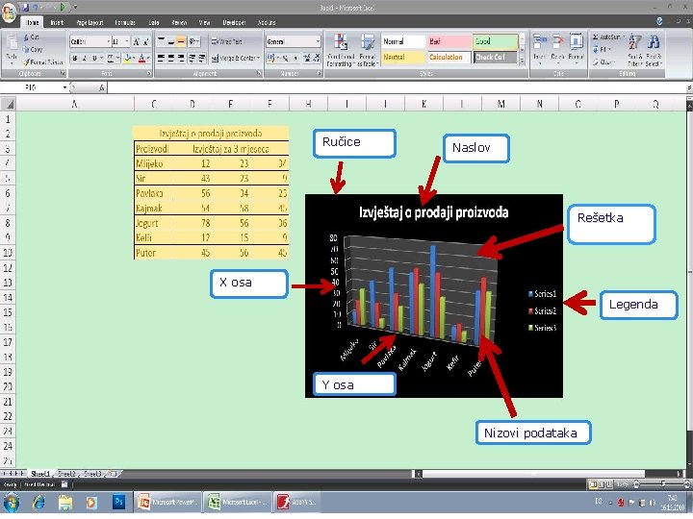The height and width of the screenshot is (519, 693).
Task: Open the Office Button menu
Action: pos(9,12)
